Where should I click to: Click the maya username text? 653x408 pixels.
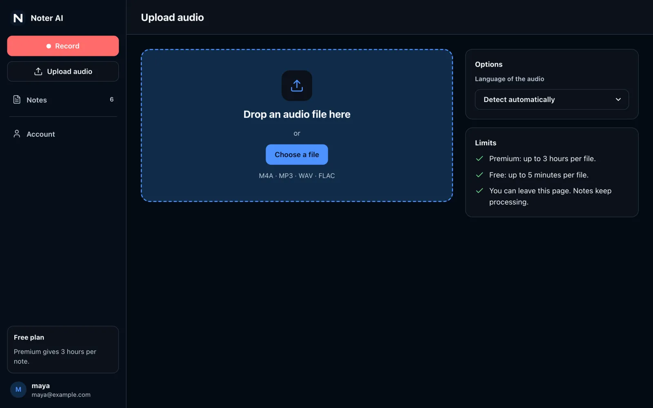click(41, 386)
